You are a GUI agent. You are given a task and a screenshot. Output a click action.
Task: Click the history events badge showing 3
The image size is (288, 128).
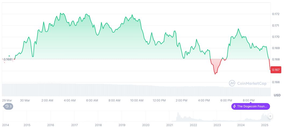coord(8,106)
